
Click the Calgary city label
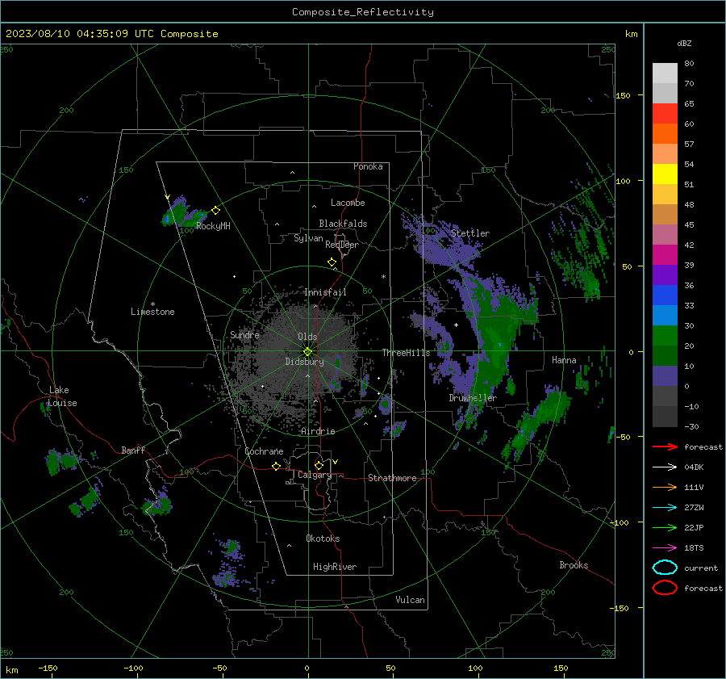point(315,475)
